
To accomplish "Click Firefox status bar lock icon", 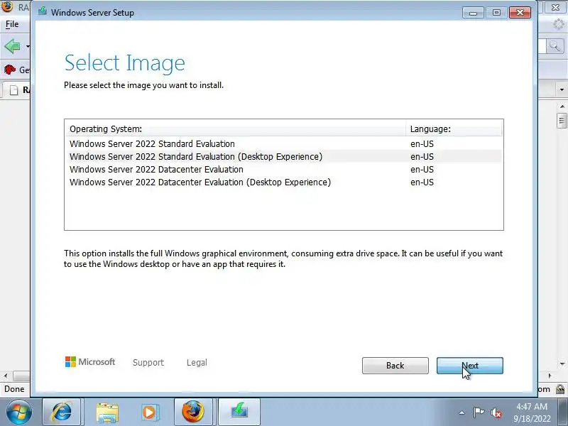I will pyautogui.click(x=560, y=389).
